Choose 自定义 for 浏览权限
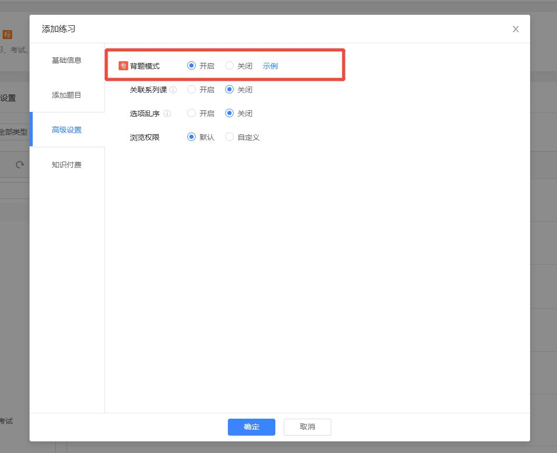This screenshot has height=453, width=557. (x=229, y=137)
